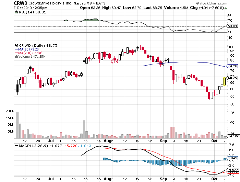Viewport: 240px width, 182px height.
Task: Click the 15M volume axis label
Action: point(9,118)
